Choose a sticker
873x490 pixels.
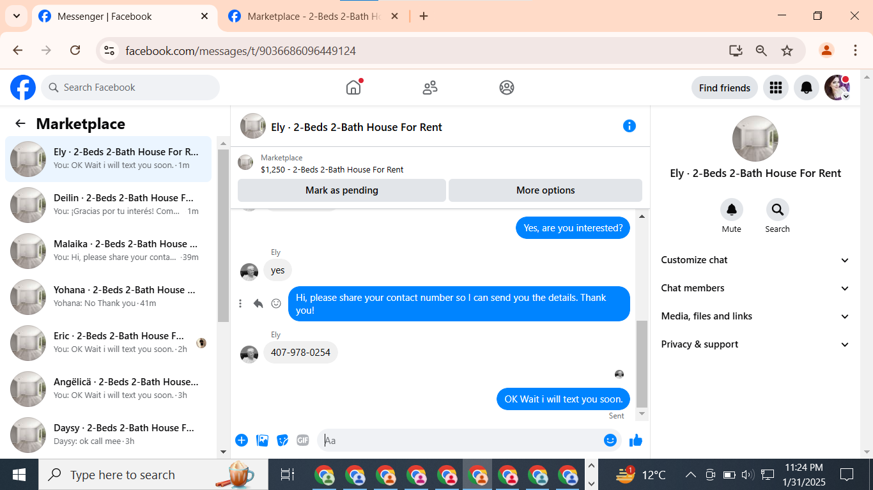tap(282, 440)
